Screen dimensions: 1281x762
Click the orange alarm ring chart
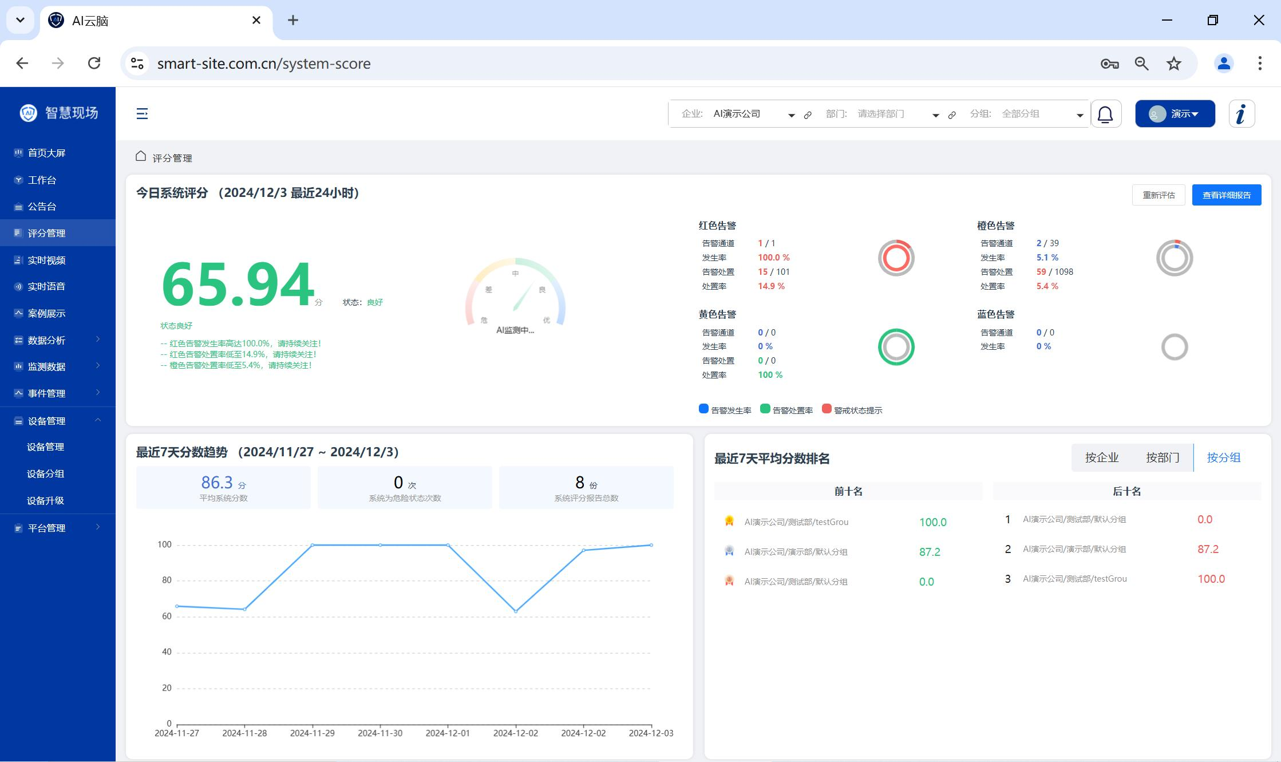[1175, 258]
